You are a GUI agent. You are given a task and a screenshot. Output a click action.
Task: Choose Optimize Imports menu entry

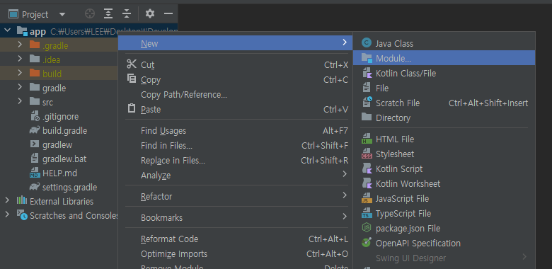coord(236,253)
